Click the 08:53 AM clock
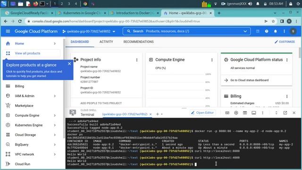Screen dimensions: 302x170 (276, 4)
